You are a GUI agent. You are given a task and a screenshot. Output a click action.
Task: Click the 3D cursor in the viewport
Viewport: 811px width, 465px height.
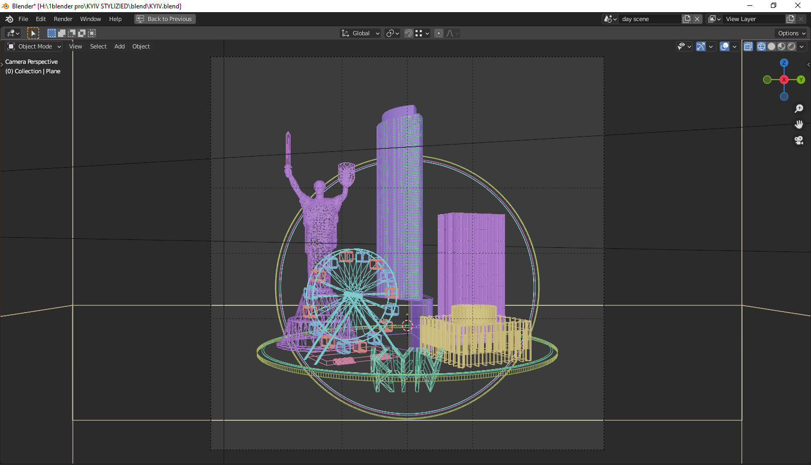pos(407,325)
